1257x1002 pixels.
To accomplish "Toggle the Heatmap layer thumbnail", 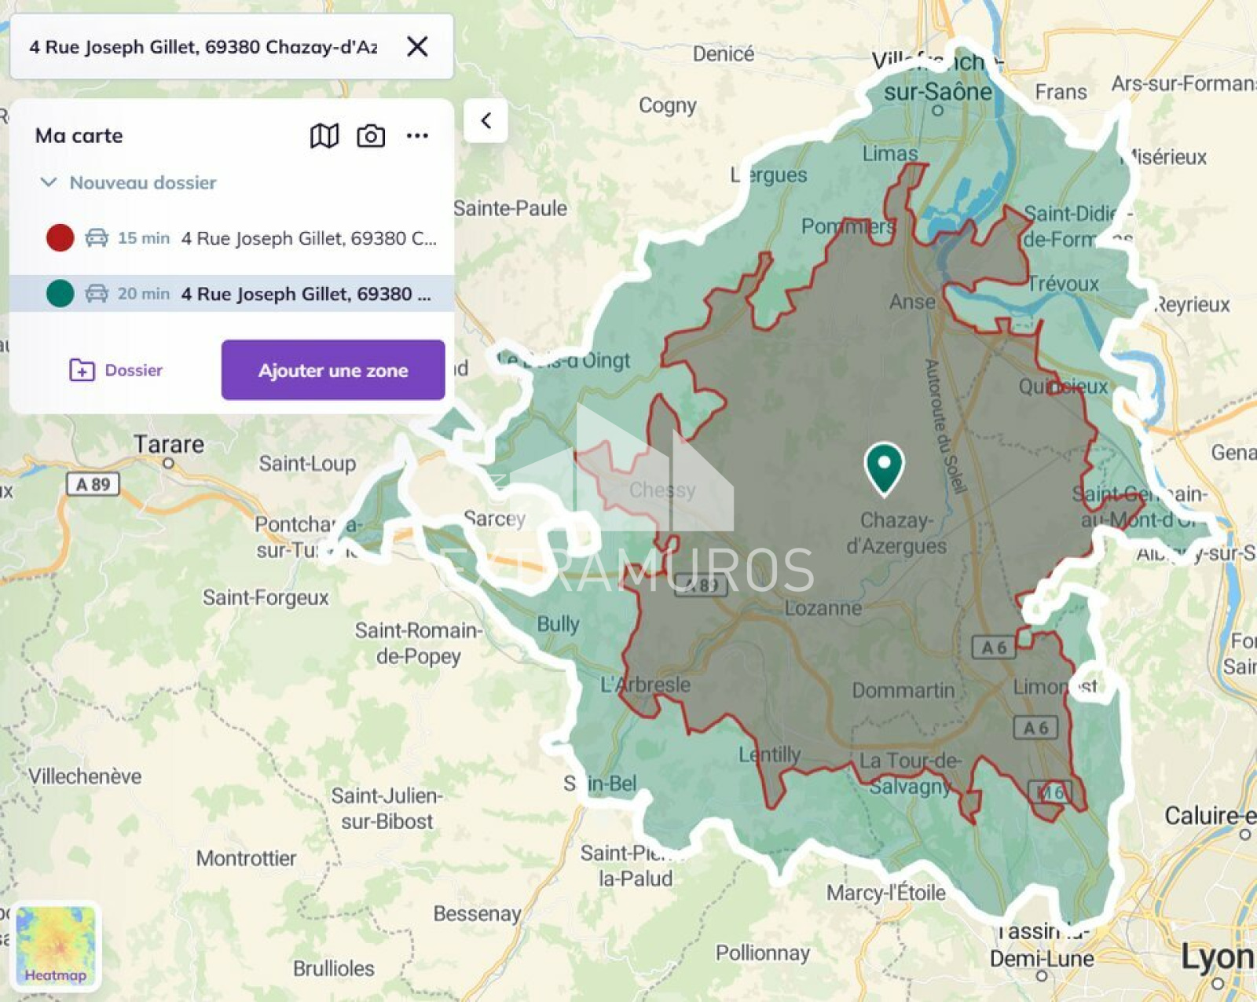I will [55, 945].
